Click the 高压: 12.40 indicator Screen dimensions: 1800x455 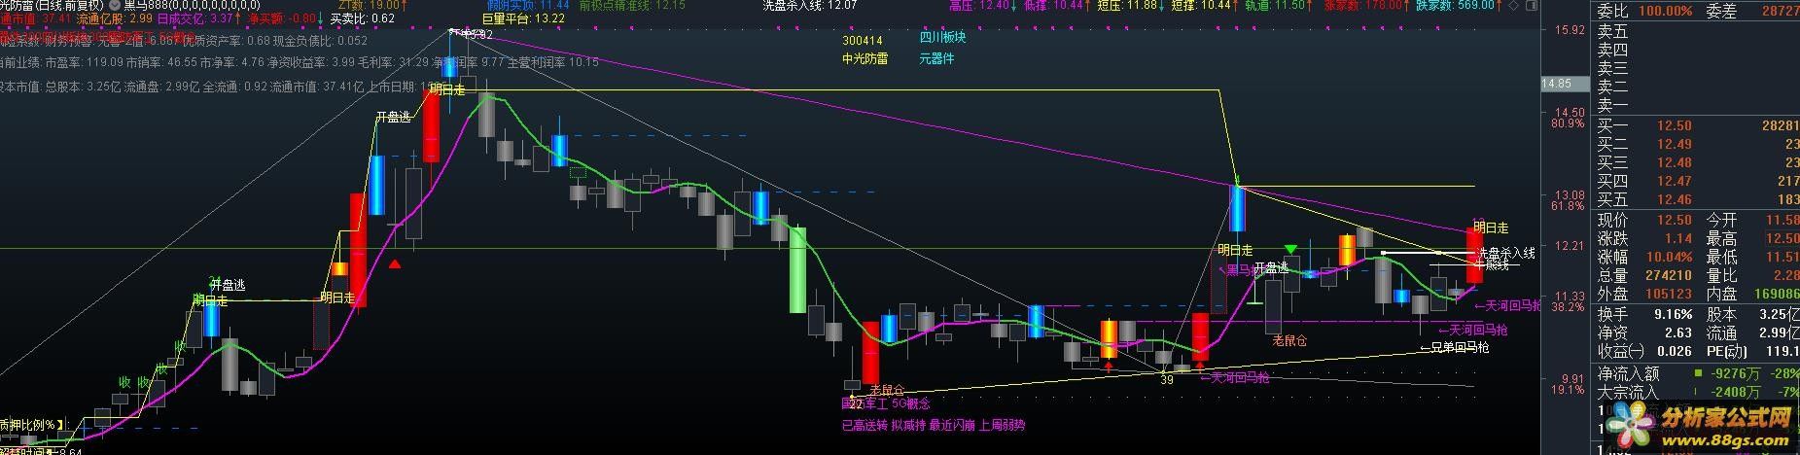pos(985,6)
